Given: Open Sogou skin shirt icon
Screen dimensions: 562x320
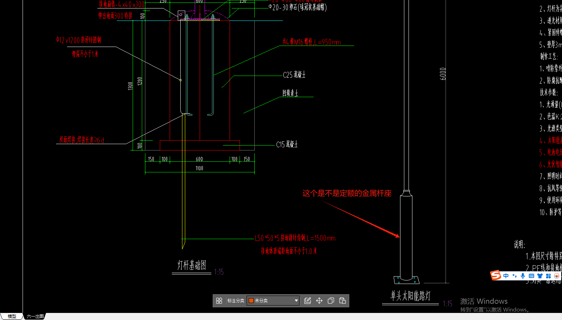Looking at the screenshot, I should point(540,276).
